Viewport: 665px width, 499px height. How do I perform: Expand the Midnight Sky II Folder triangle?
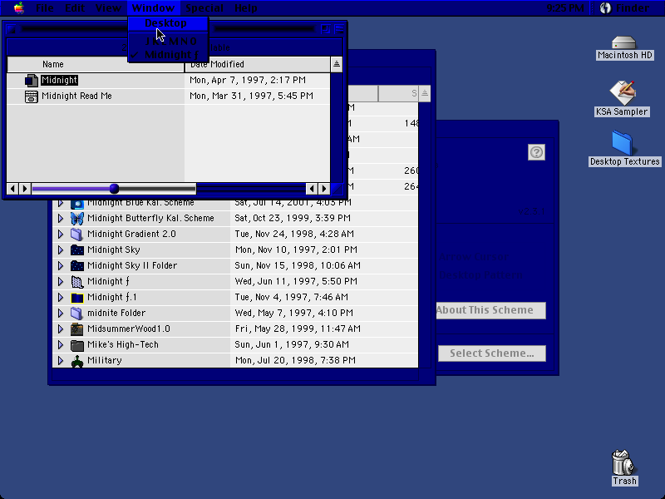tap(61, 265)
